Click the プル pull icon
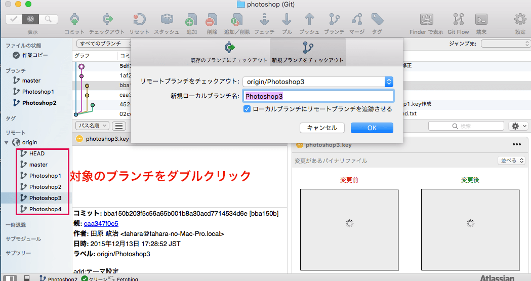531x281 pixels. (x=287, y=20)
